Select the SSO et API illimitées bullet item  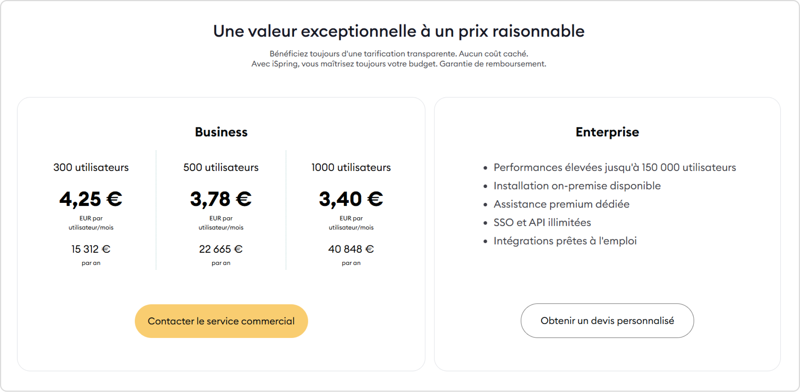click(542, 222)
